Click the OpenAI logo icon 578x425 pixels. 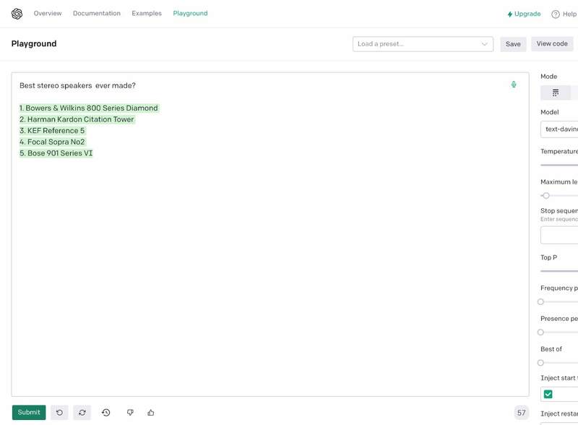[17, 14]
